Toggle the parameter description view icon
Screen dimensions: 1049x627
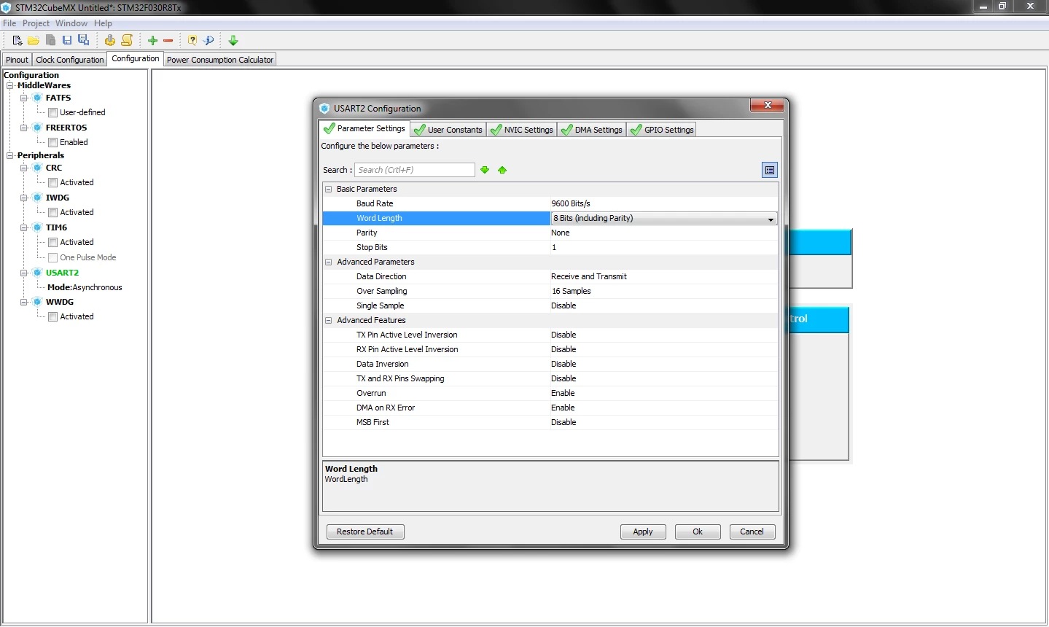pos(770,170)
